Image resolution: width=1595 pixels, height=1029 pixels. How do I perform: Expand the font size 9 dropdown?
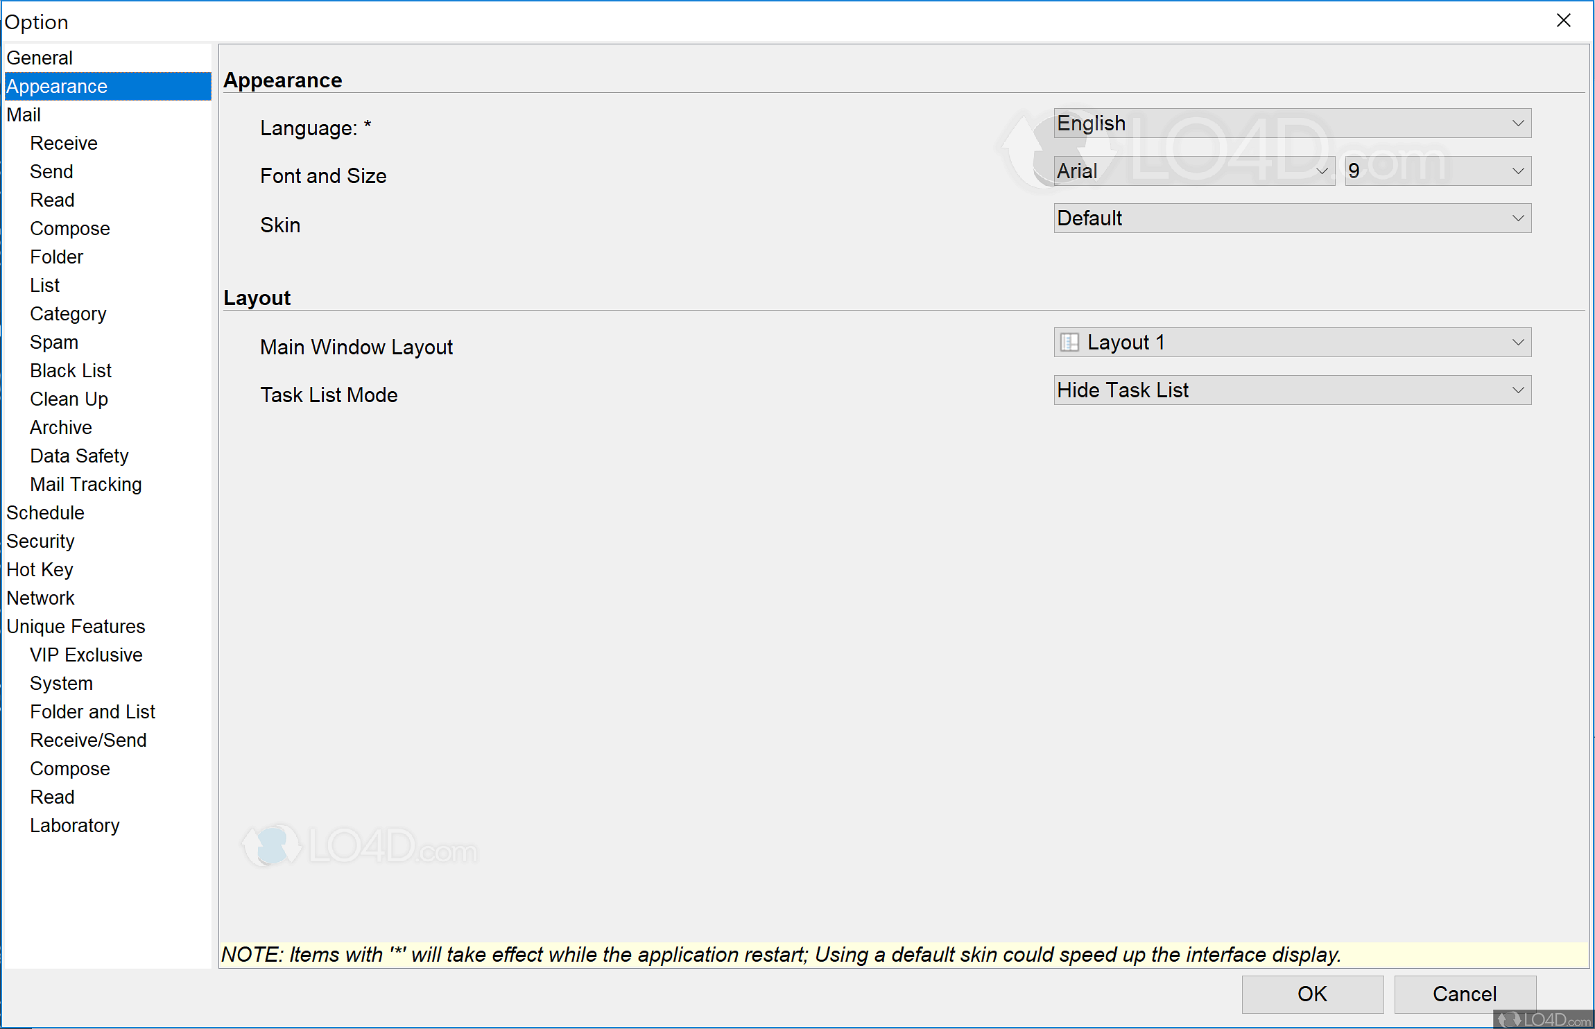[x=1437, y=171]
